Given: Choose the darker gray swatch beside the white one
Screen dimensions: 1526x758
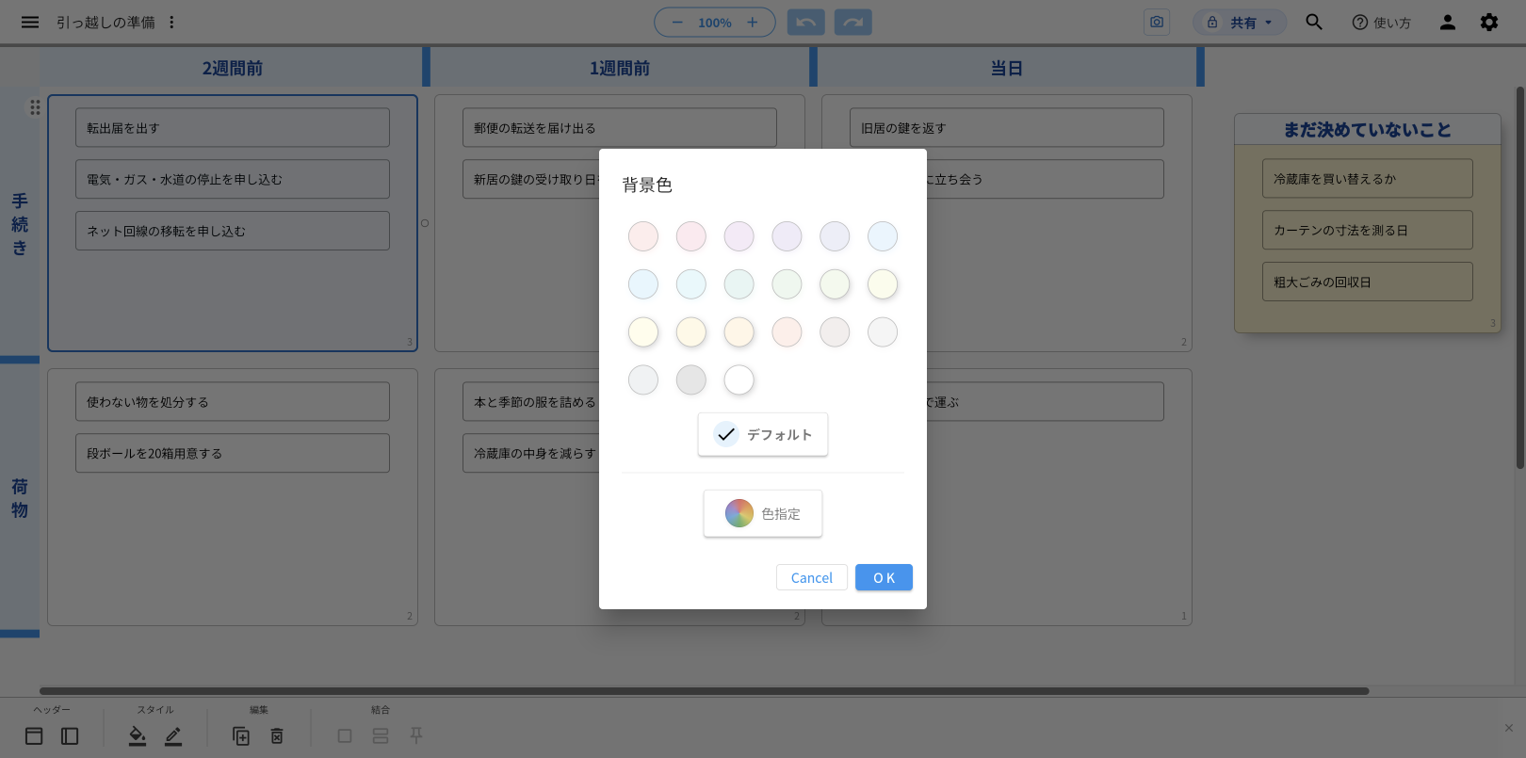Looking at the screenshot, I should [x=691, y=380].
